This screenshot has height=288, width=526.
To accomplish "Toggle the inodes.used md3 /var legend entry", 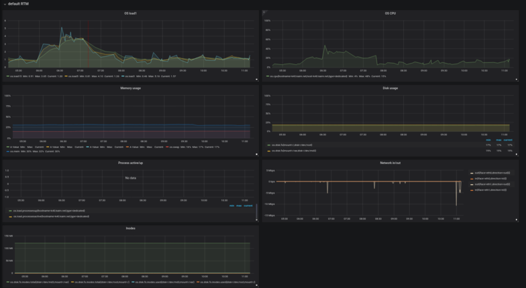I will click(x=165, y=282).
